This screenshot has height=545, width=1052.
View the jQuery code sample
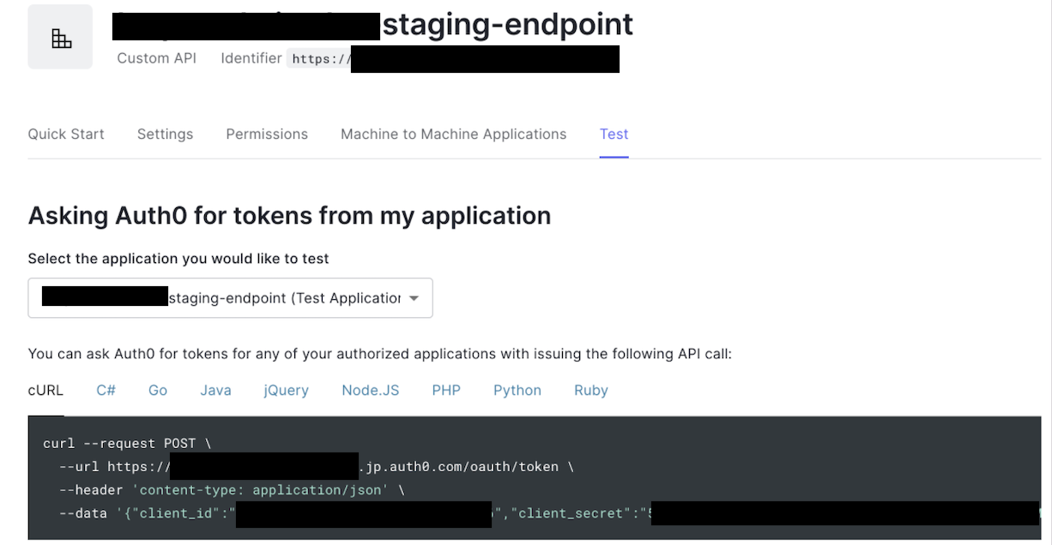tap(286, 391)
